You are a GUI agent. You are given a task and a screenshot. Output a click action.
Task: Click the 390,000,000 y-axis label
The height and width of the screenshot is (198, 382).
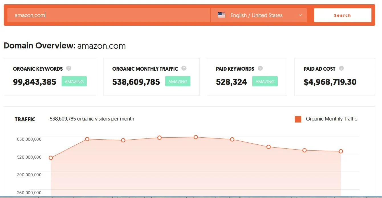click(x=29, y=175)
